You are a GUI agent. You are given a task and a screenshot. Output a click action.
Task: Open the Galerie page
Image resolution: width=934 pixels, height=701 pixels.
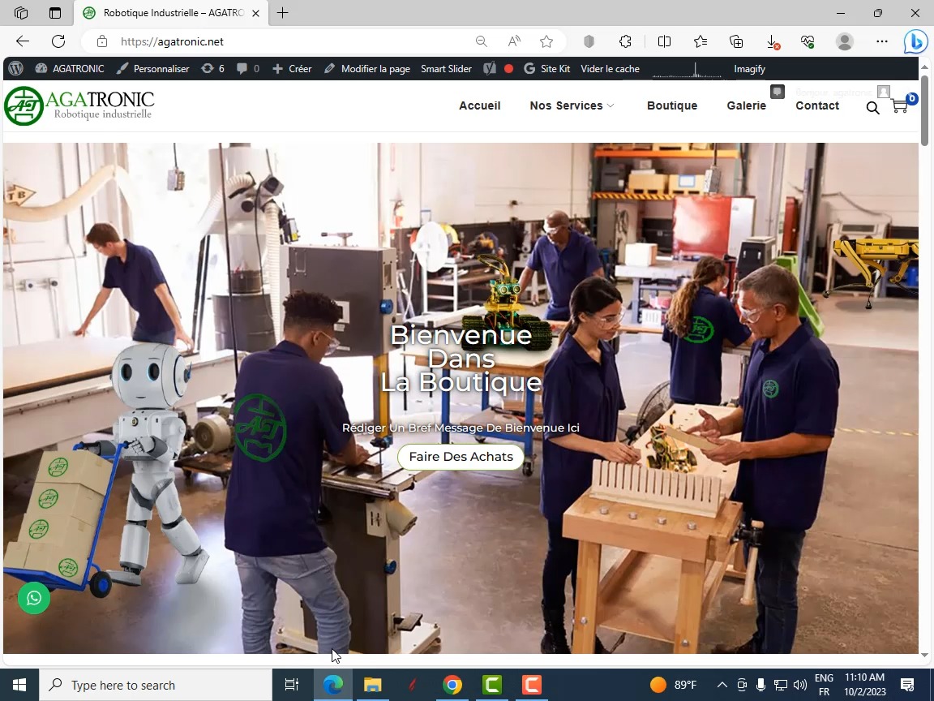tap(747, 105)
